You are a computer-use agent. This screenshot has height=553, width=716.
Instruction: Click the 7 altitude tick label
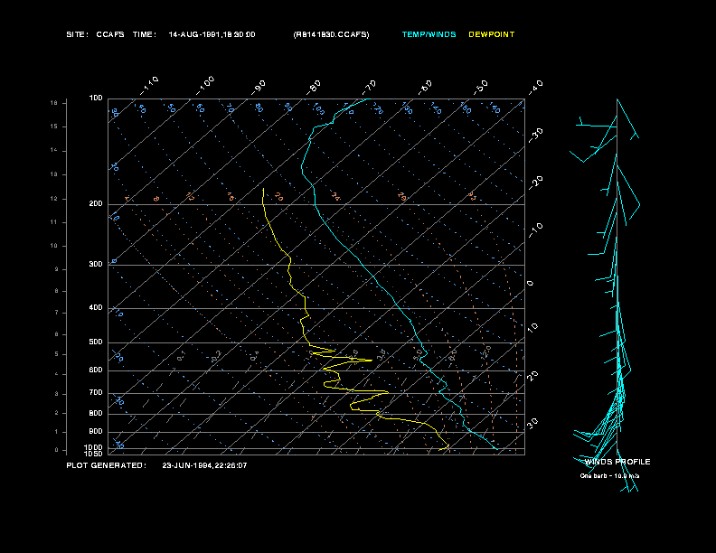[57, 313]
